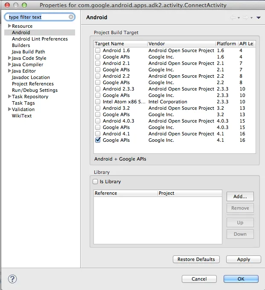Click the type filter text field
The height and width of the screenshot is (290, 265).
click(x=38, y=18)
